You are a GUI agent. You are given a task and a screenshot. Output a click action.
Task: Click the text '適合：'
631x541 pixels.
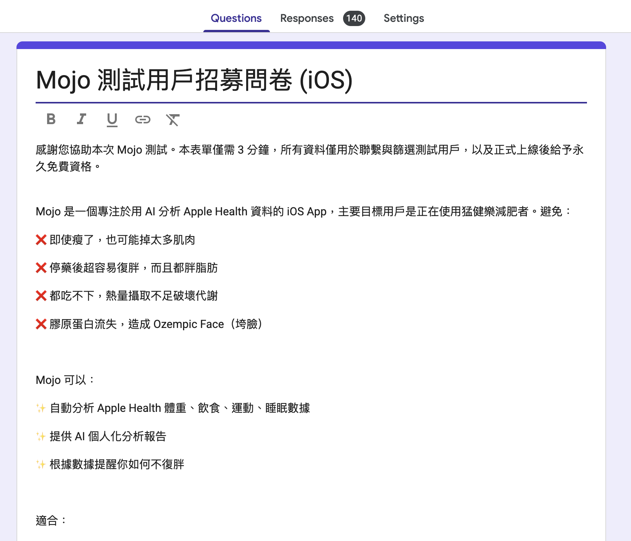(51, 520)
